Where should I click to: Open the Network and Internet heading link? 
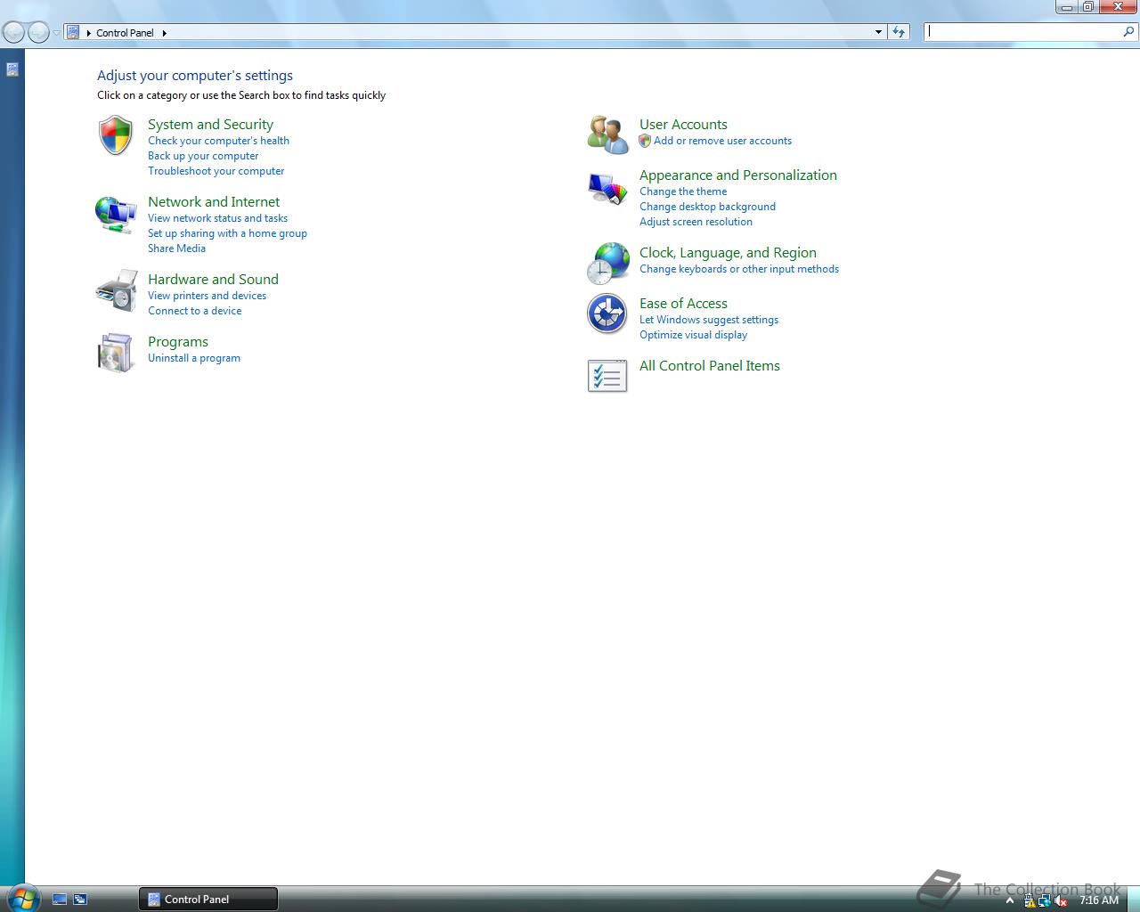pos(214,202)
